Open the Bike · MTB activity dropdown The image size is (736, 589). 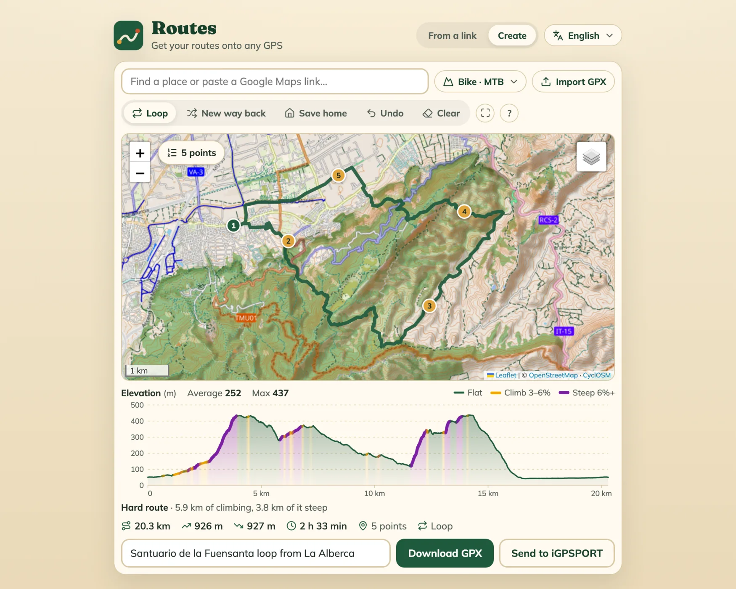[480, 82]
